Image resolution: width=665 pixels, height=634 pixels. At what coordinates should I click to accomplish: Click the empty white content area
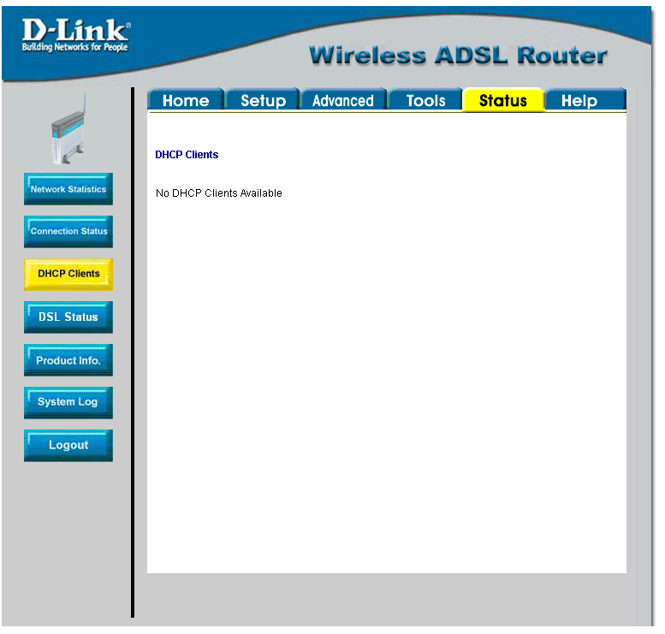click(387, 382)
